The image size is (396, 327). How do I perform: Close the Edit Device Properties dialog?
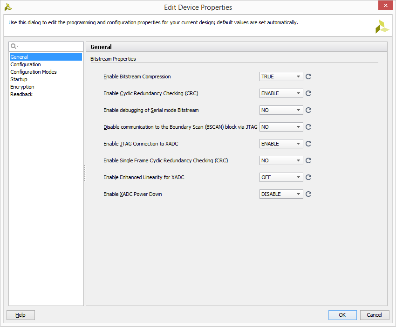point(385,5)
